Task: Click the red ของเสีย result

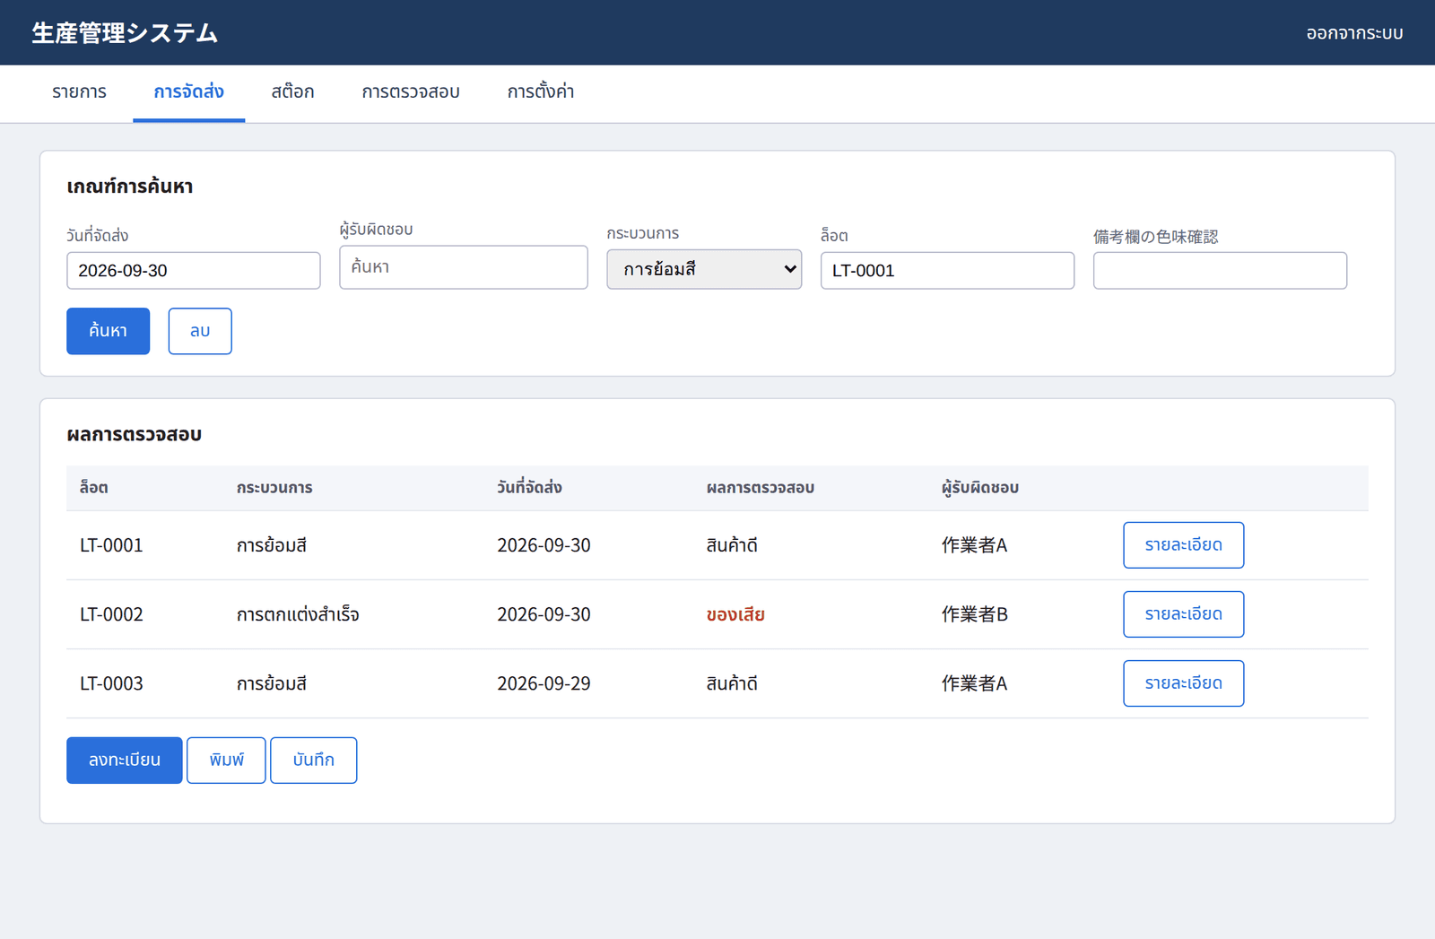Action: pyautogui.click(x=735, y=614)
